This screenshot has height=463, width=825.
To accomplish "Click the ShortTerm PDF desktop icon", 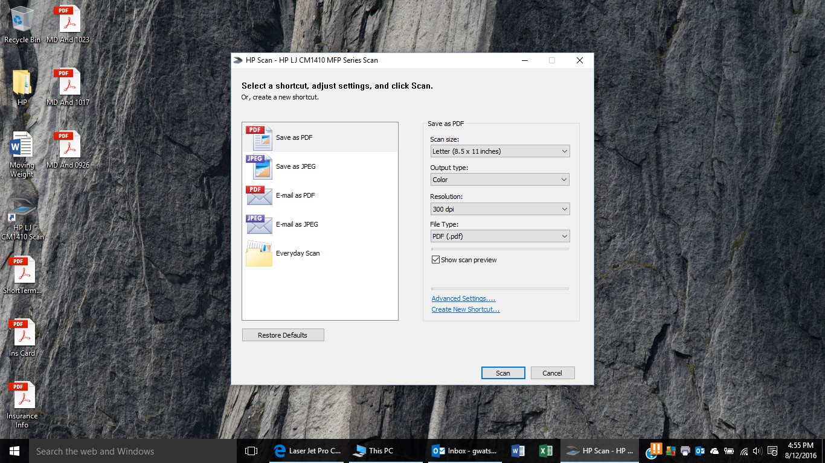I will pos(22,276).
